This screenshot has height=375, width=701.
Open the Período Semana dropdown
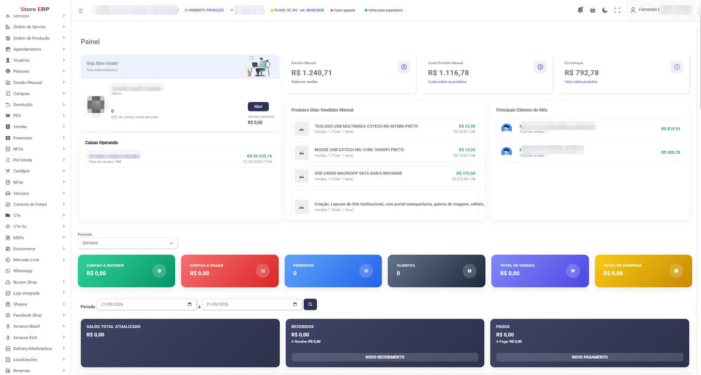128,243
